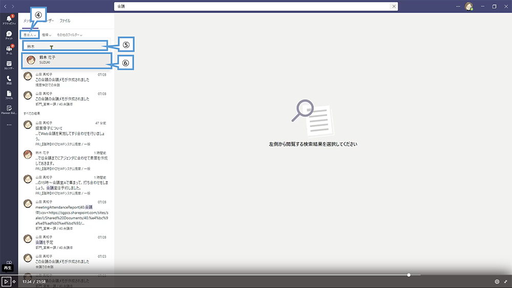Image resolution: width=512 pixels, height=288 pixels.
Task: Expand その他のフィルター dropdown
Action: click(69, 35)
